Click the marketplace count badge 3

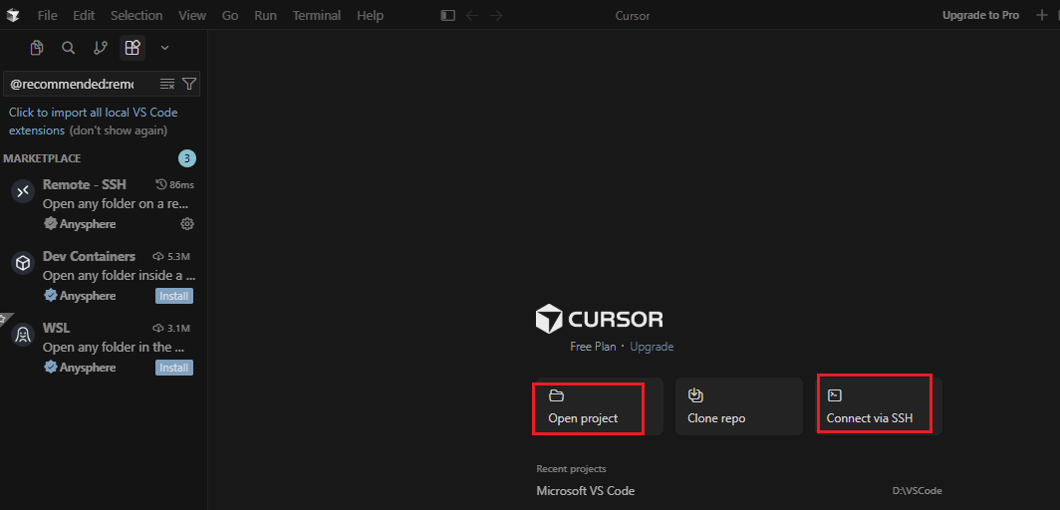coord(187,158)
